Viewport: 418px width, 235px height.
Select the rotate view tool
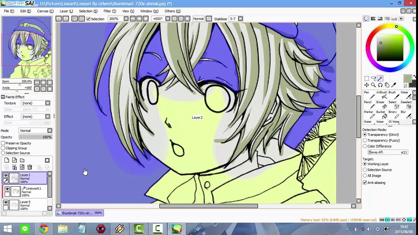380,85
